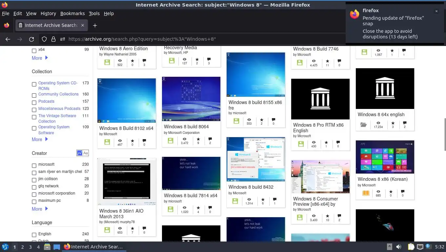The height and width of the screenshot is (252, 446).
Task: Click the software floppy icon on Windows 8 36in1 AIO
Action: (107, 230)
